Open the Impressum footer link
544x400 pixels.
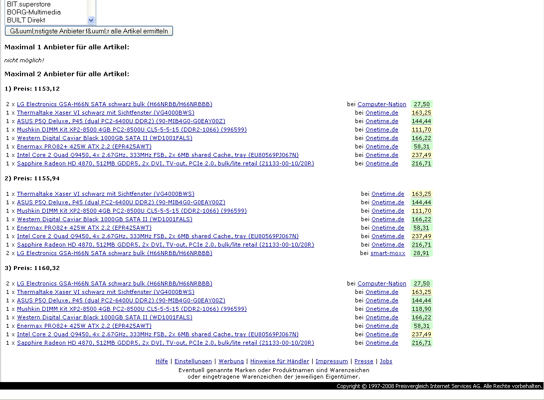pyautogui.click(x=332, y=361)
